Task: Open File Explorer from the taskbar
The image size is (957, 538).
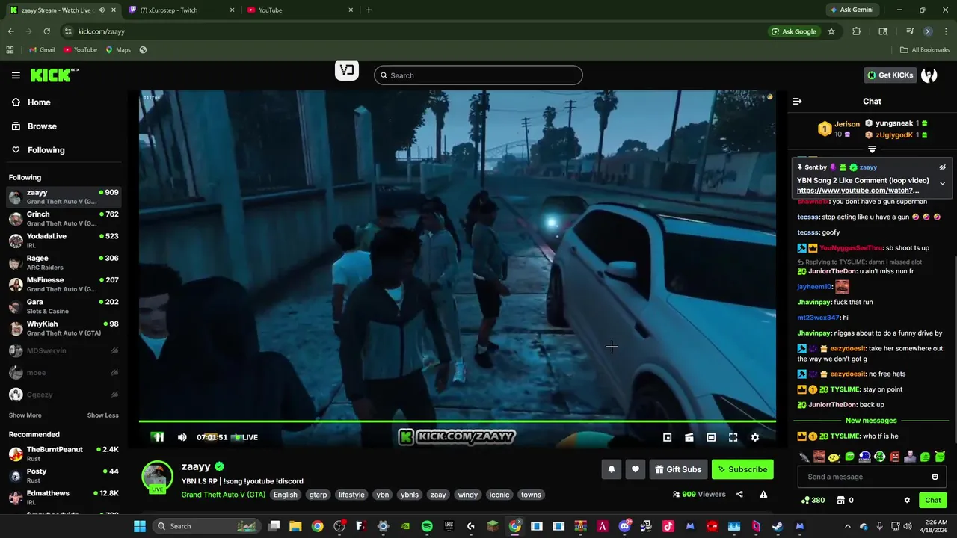Action: (295, 526)
